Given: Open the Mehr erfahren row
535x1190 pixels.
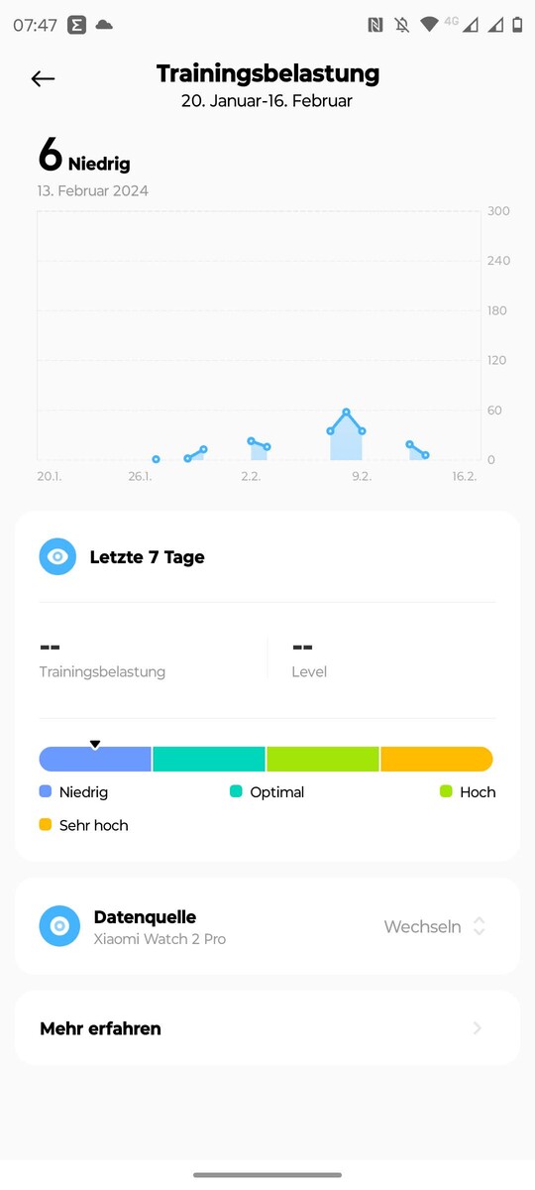Looking at the screenshot, I should 267,1028.
